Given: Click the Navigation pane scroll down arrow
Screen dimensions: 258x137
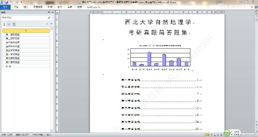Looking at the screenshot, I should 52,131.
